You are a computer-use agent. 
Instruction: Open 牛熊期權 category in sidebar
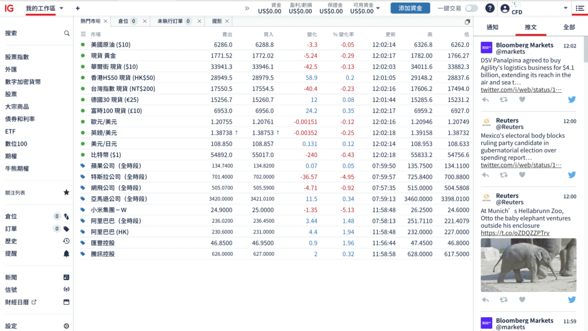(x=17, y=169)
